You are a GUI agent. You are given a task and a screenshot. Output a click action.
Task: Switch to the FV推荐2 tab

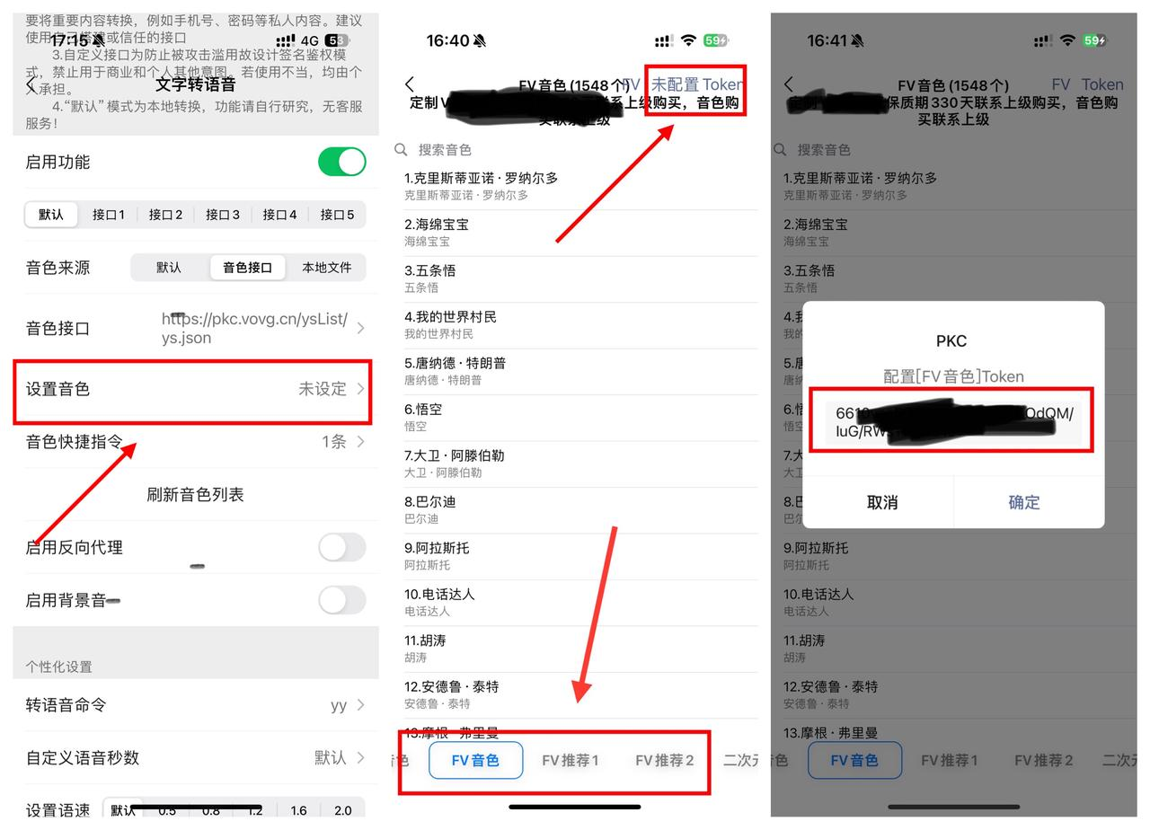(x=665, y=760)
